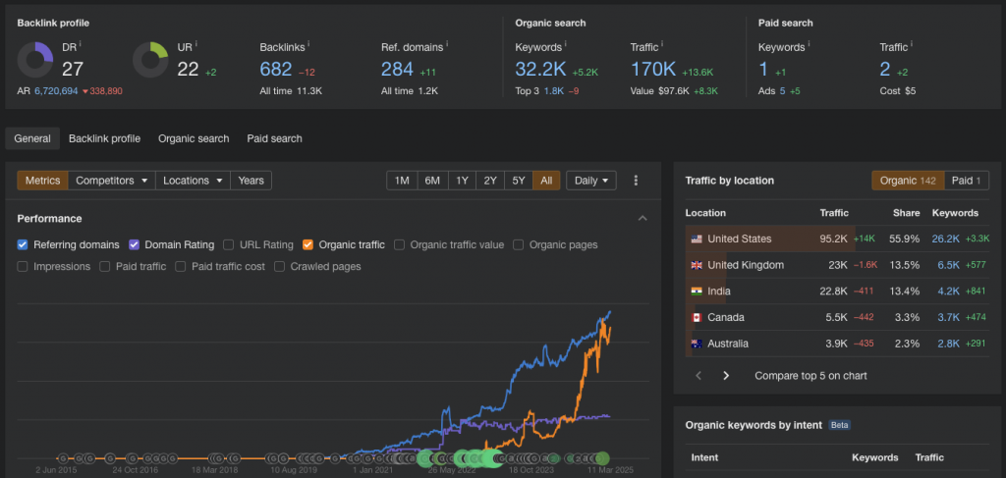Screen dimensions: 1006x478
Task: Click the three-dot chart options icon
Action: (636, 181)
